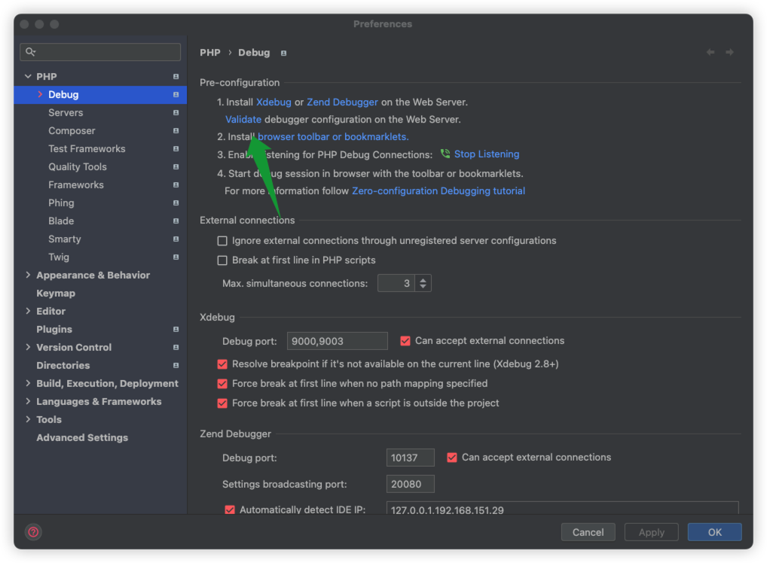The width and height of the screenshot is (767, 563).
Task: Click the magnifier icon in the settings search field
Action: pos(30,51)
